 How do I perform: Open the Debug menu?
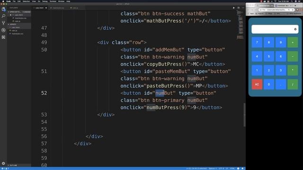pyautogui.click(x=45, y=1)
